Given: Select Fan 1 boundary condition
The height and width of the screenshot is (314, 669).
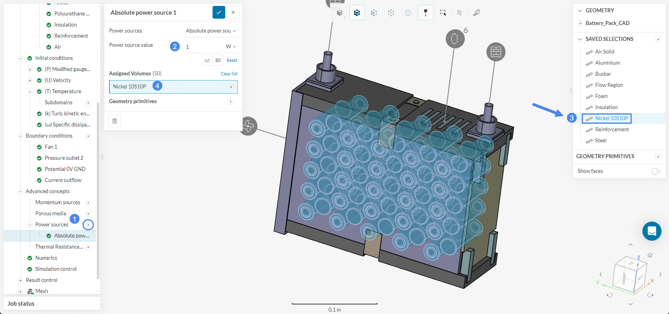Looking at the screenshot, I should point(51,147).
